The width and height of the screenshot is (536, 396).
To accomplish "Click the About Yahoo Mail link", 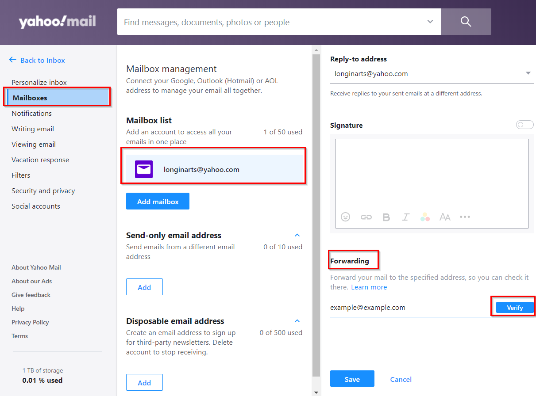I will tap(36, 267).
